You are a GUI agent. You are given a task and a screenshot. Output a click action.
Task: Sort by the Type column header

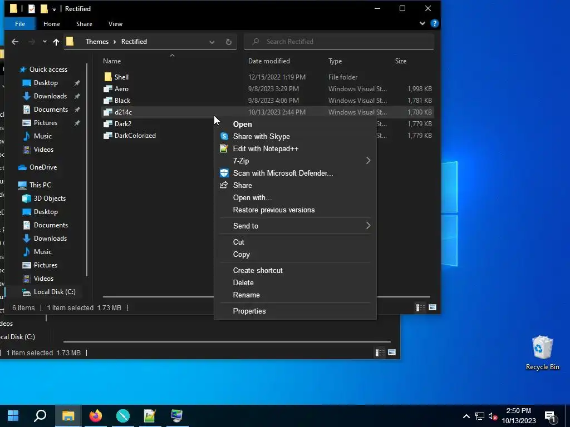pos(335,61)
